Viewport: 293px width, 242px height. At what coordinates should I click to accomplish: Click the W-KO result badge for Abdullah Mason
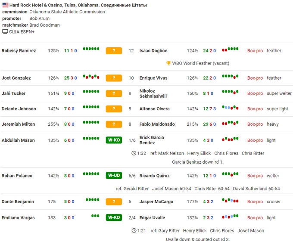tap(114, 140)
